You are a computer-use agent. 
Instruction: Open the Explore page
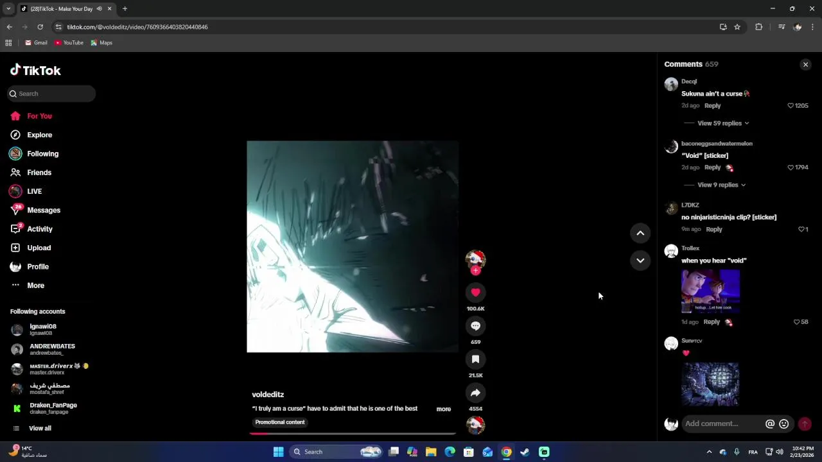pos(39,135)
